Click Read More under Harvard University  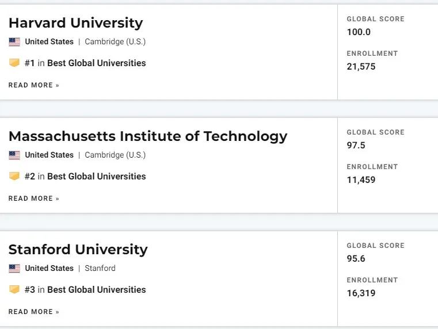coord(34,85)
